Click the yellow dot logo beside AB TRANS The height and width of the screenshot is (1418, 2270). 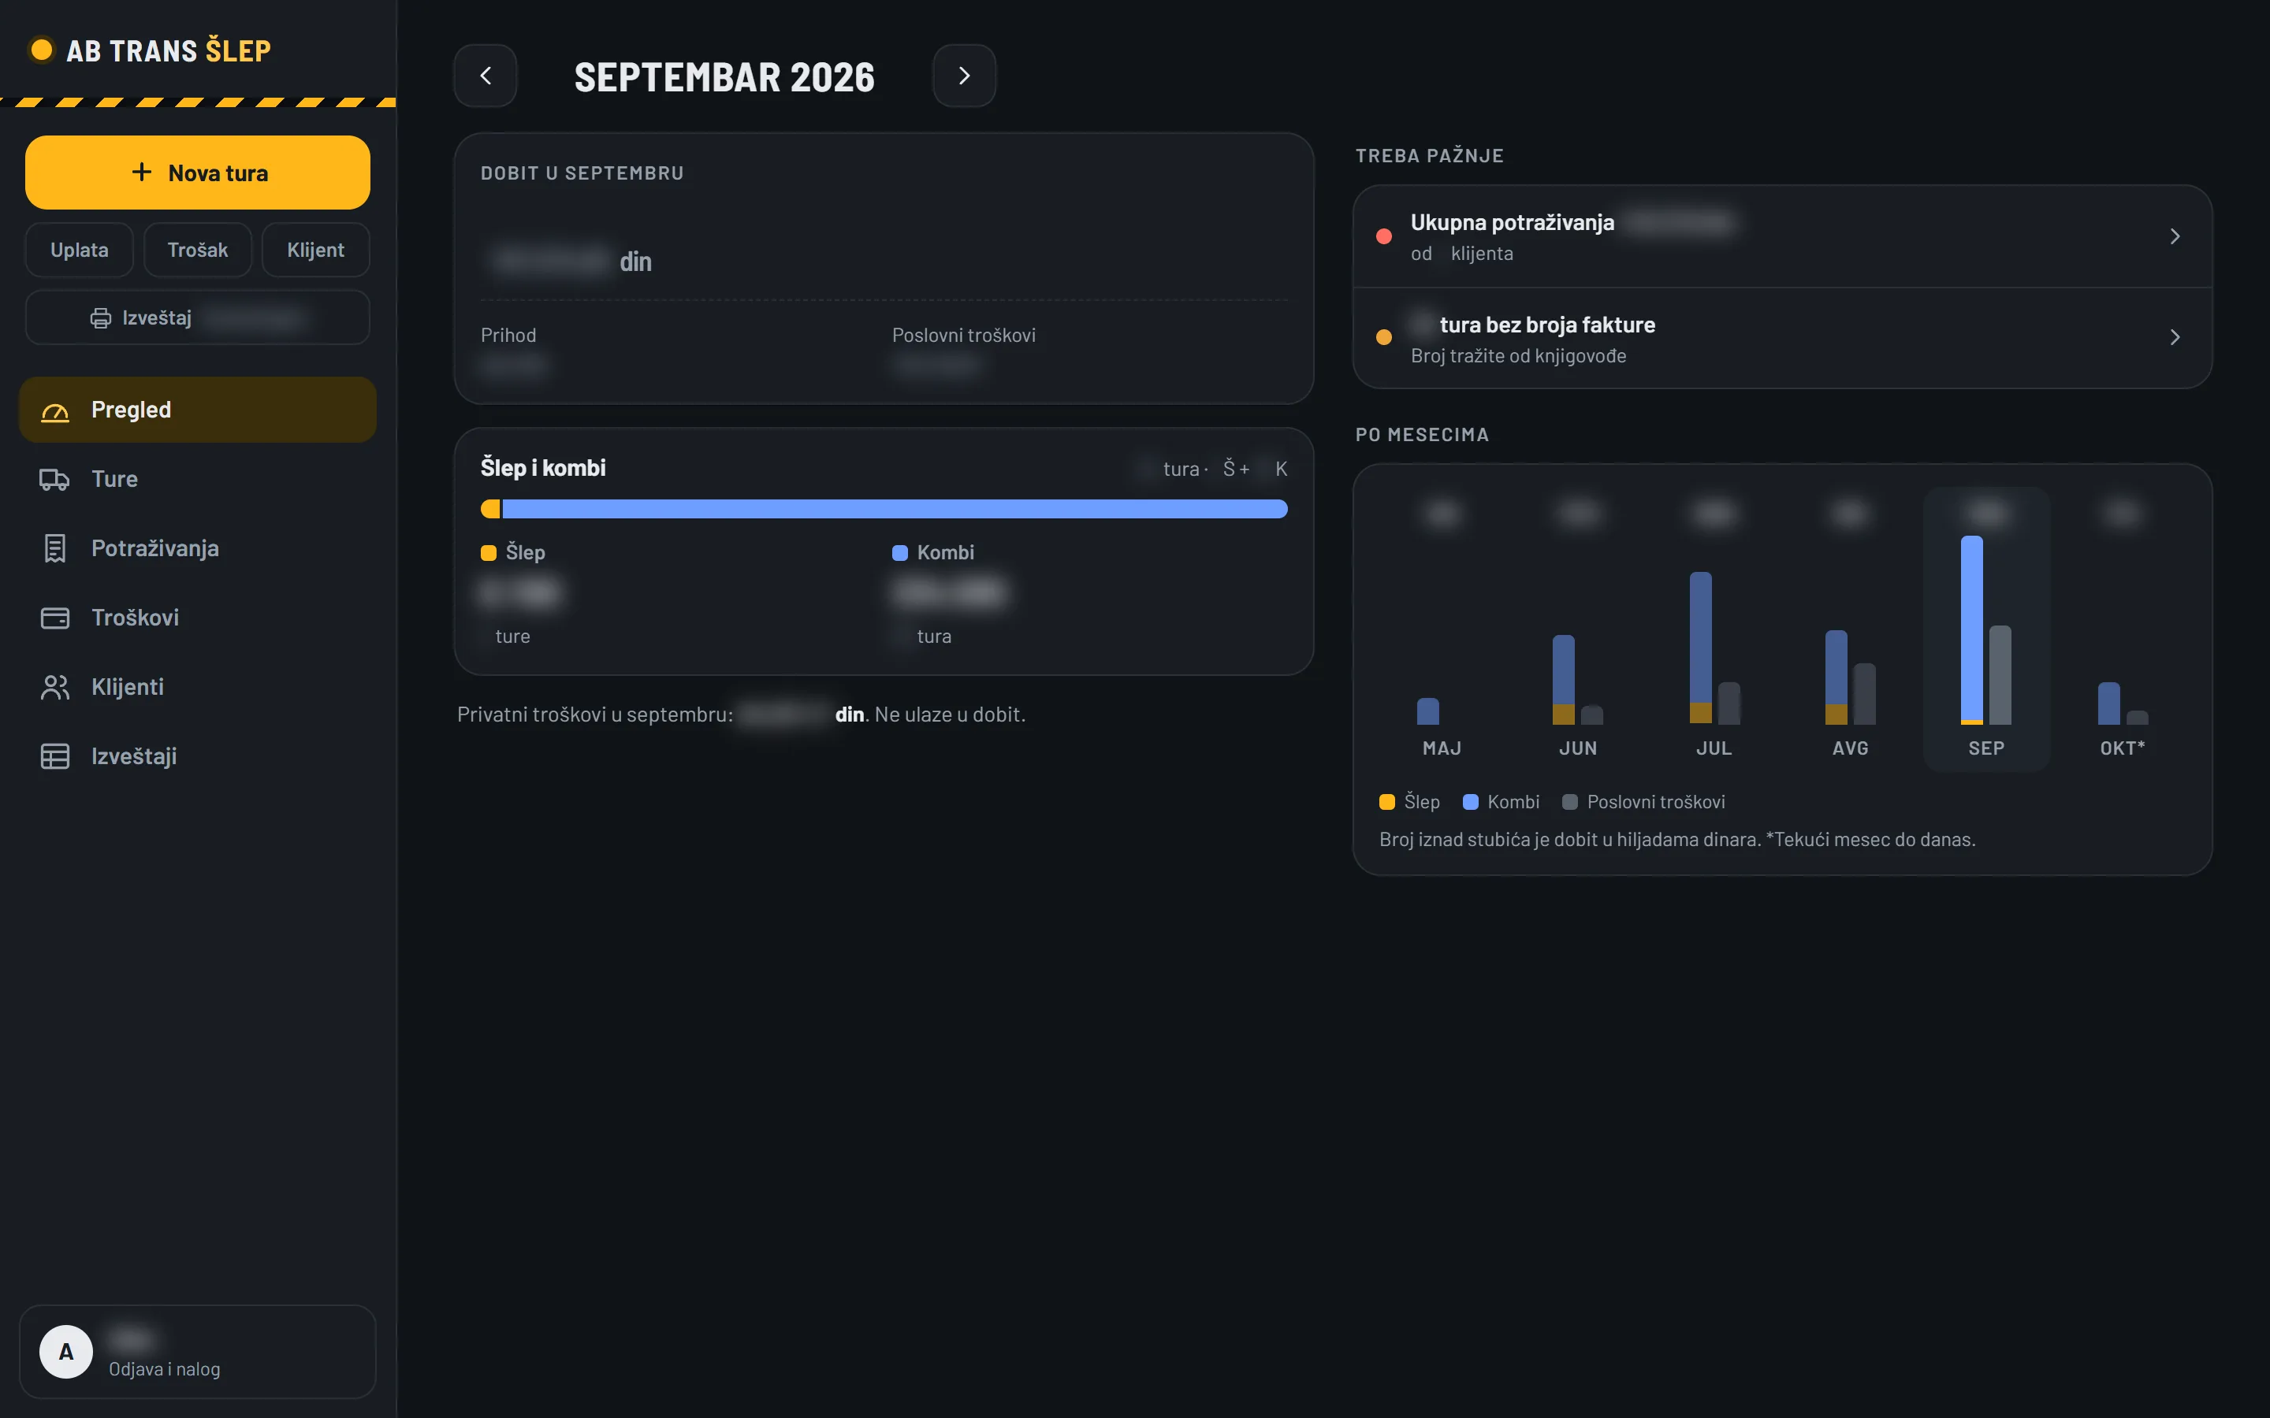[41, 50]
